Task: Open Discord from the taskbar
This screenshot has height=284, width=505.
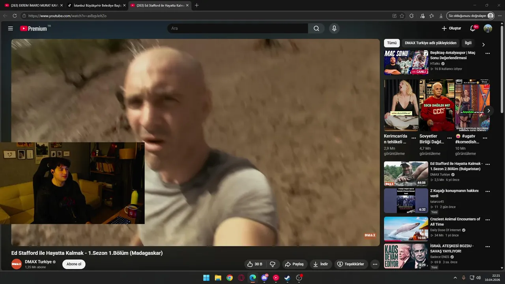Action: pyautogui.click(x=264, y=278)
